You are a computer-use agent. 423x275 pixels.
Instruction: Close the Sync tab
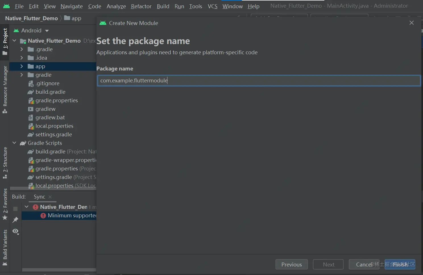[x=50, y=197]
